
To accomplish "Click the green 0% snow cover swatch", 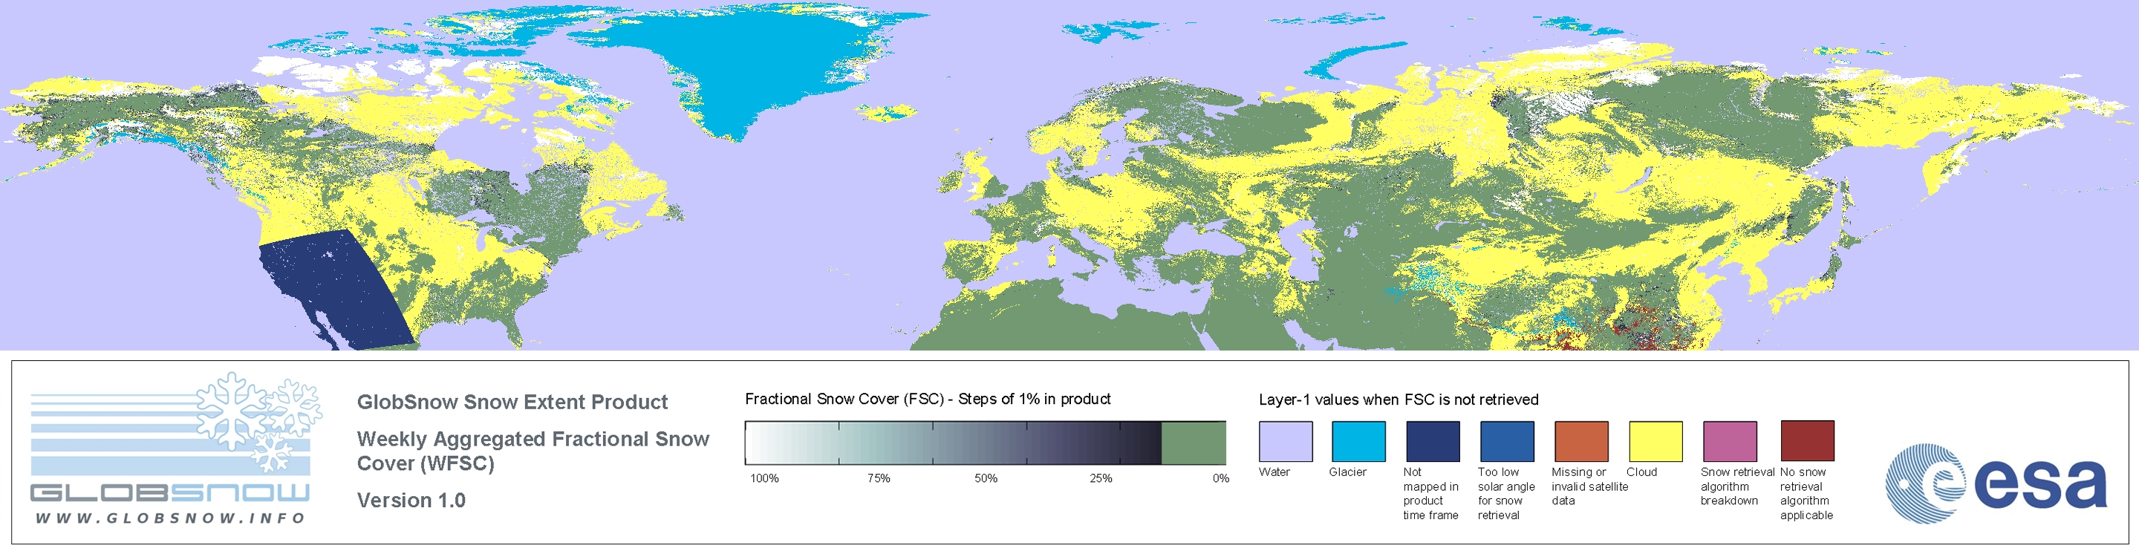I will coord(1194,443).
